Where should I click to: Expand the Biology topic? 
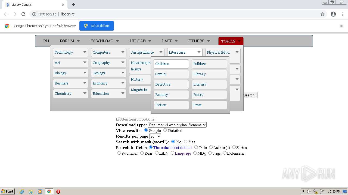pyautogui.click(x=71, y=73)
